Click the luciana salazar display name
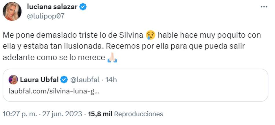The image size is (275, 125). (52, 7)
